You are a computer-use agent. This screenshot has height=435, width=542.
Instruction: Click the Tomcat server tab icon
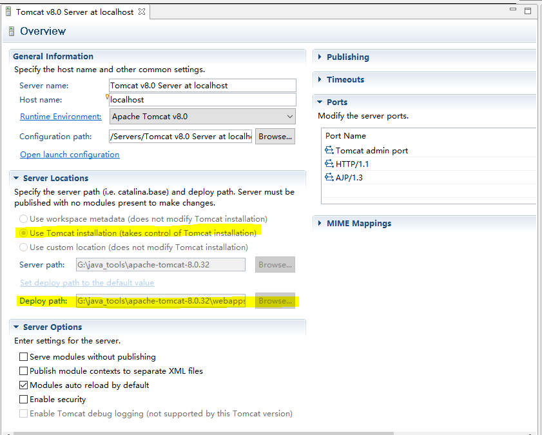tap(8, 12)
